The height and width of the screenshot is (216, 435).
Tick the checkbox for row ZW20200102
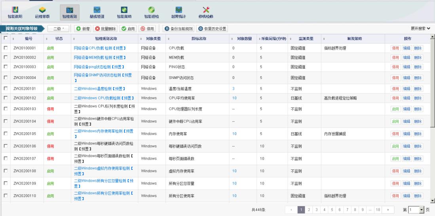(6, 98)
